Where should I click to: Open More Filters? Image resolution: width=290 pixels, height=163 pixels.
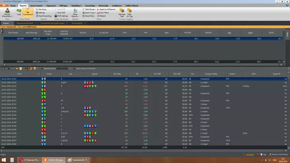click(x=89, y=16)
